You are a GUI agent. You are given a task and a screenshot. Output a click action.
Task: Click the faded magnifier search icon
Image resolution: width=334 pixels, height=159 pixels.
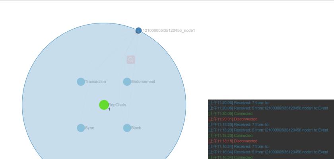coord(131,60)
